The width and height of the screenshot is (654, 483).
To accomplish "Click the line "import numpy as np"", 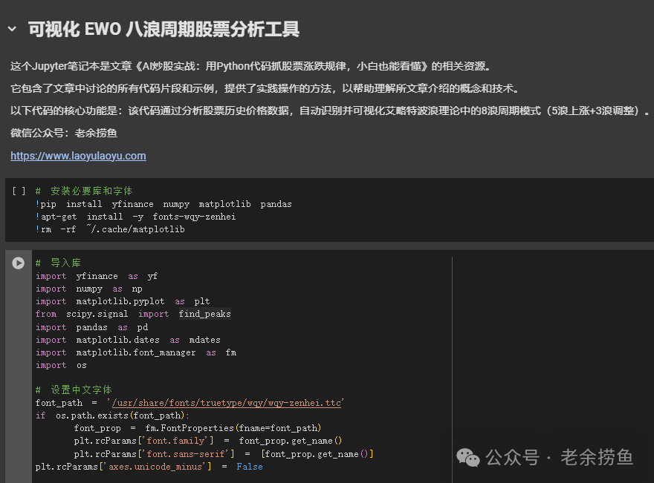I will pos(89,289).
